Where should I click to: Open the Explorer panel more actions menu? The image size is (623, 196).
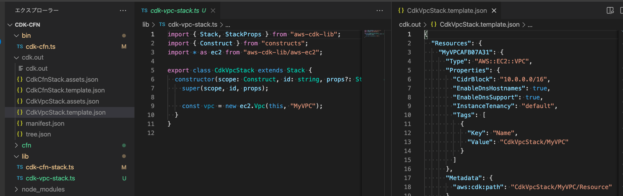pyautogui.click(x=123, y=11)
